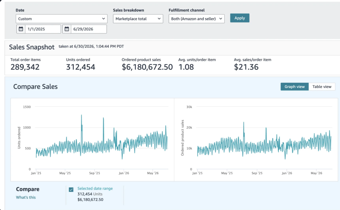The height and width of the screenshot is (210, 340).
Task: Click the 30k axis label on sales chart
Action: [x=189, y=107]
